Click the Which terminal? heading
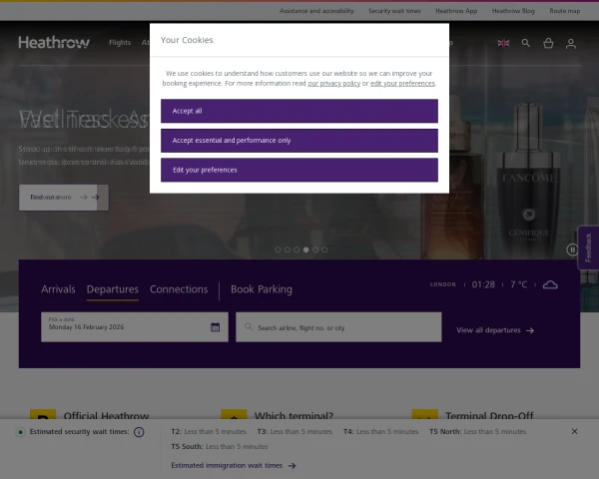The image size is (599, 479). click(x=294, y=415)
